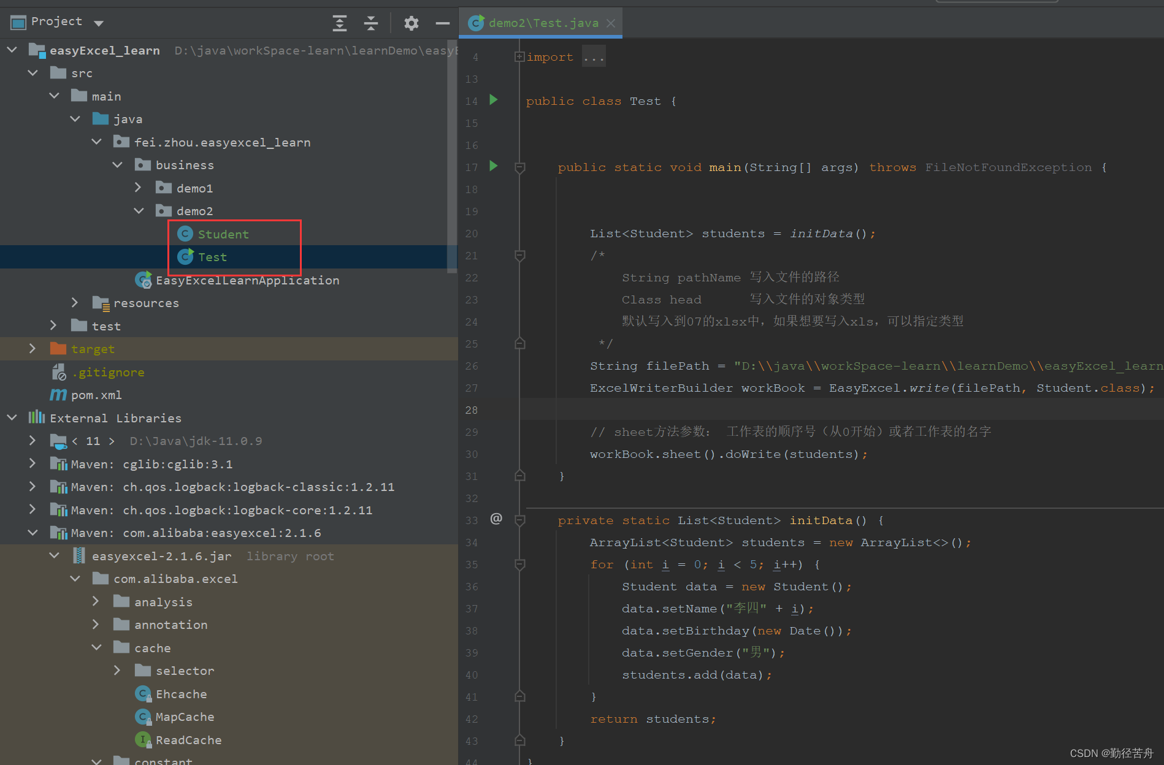Image resolution: width=1164 pixels, height=765 pixels.
Task: Hide the Project tool window
Action: point(443,23)
